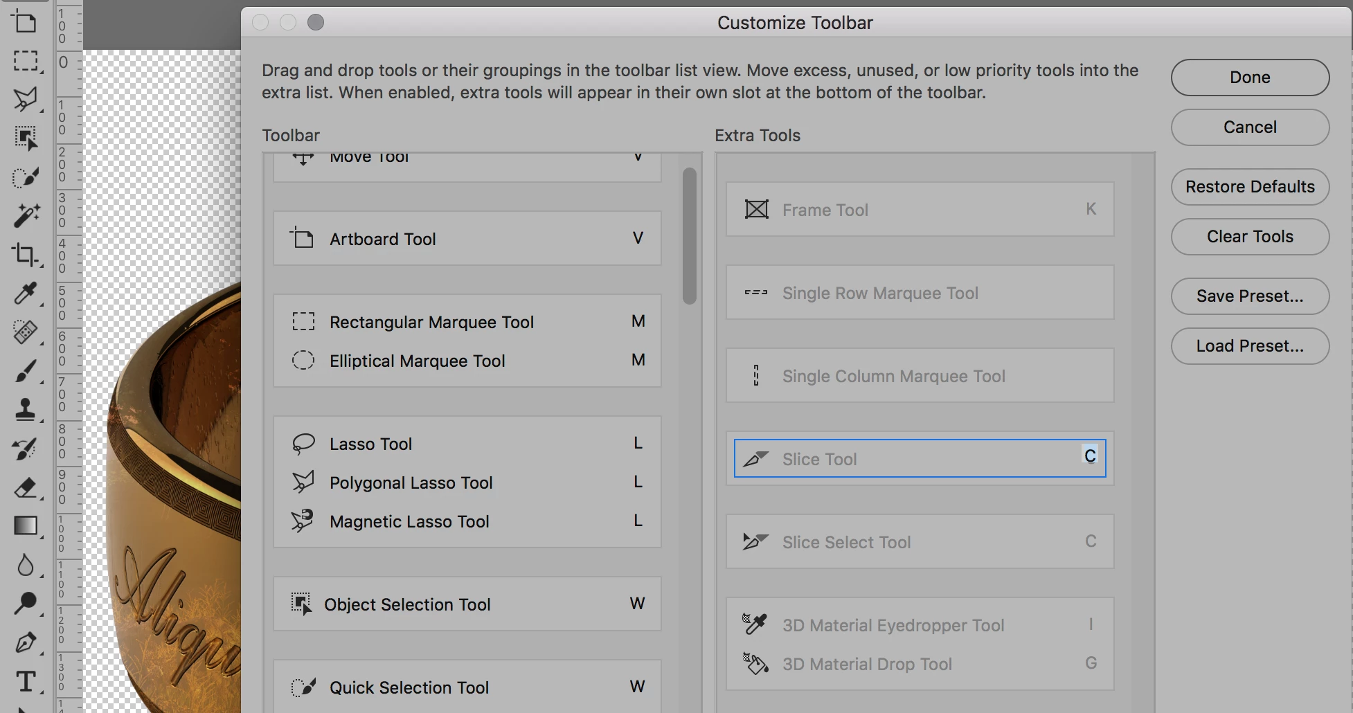Click the Toolbar list scrollbar

pos(689,235)
